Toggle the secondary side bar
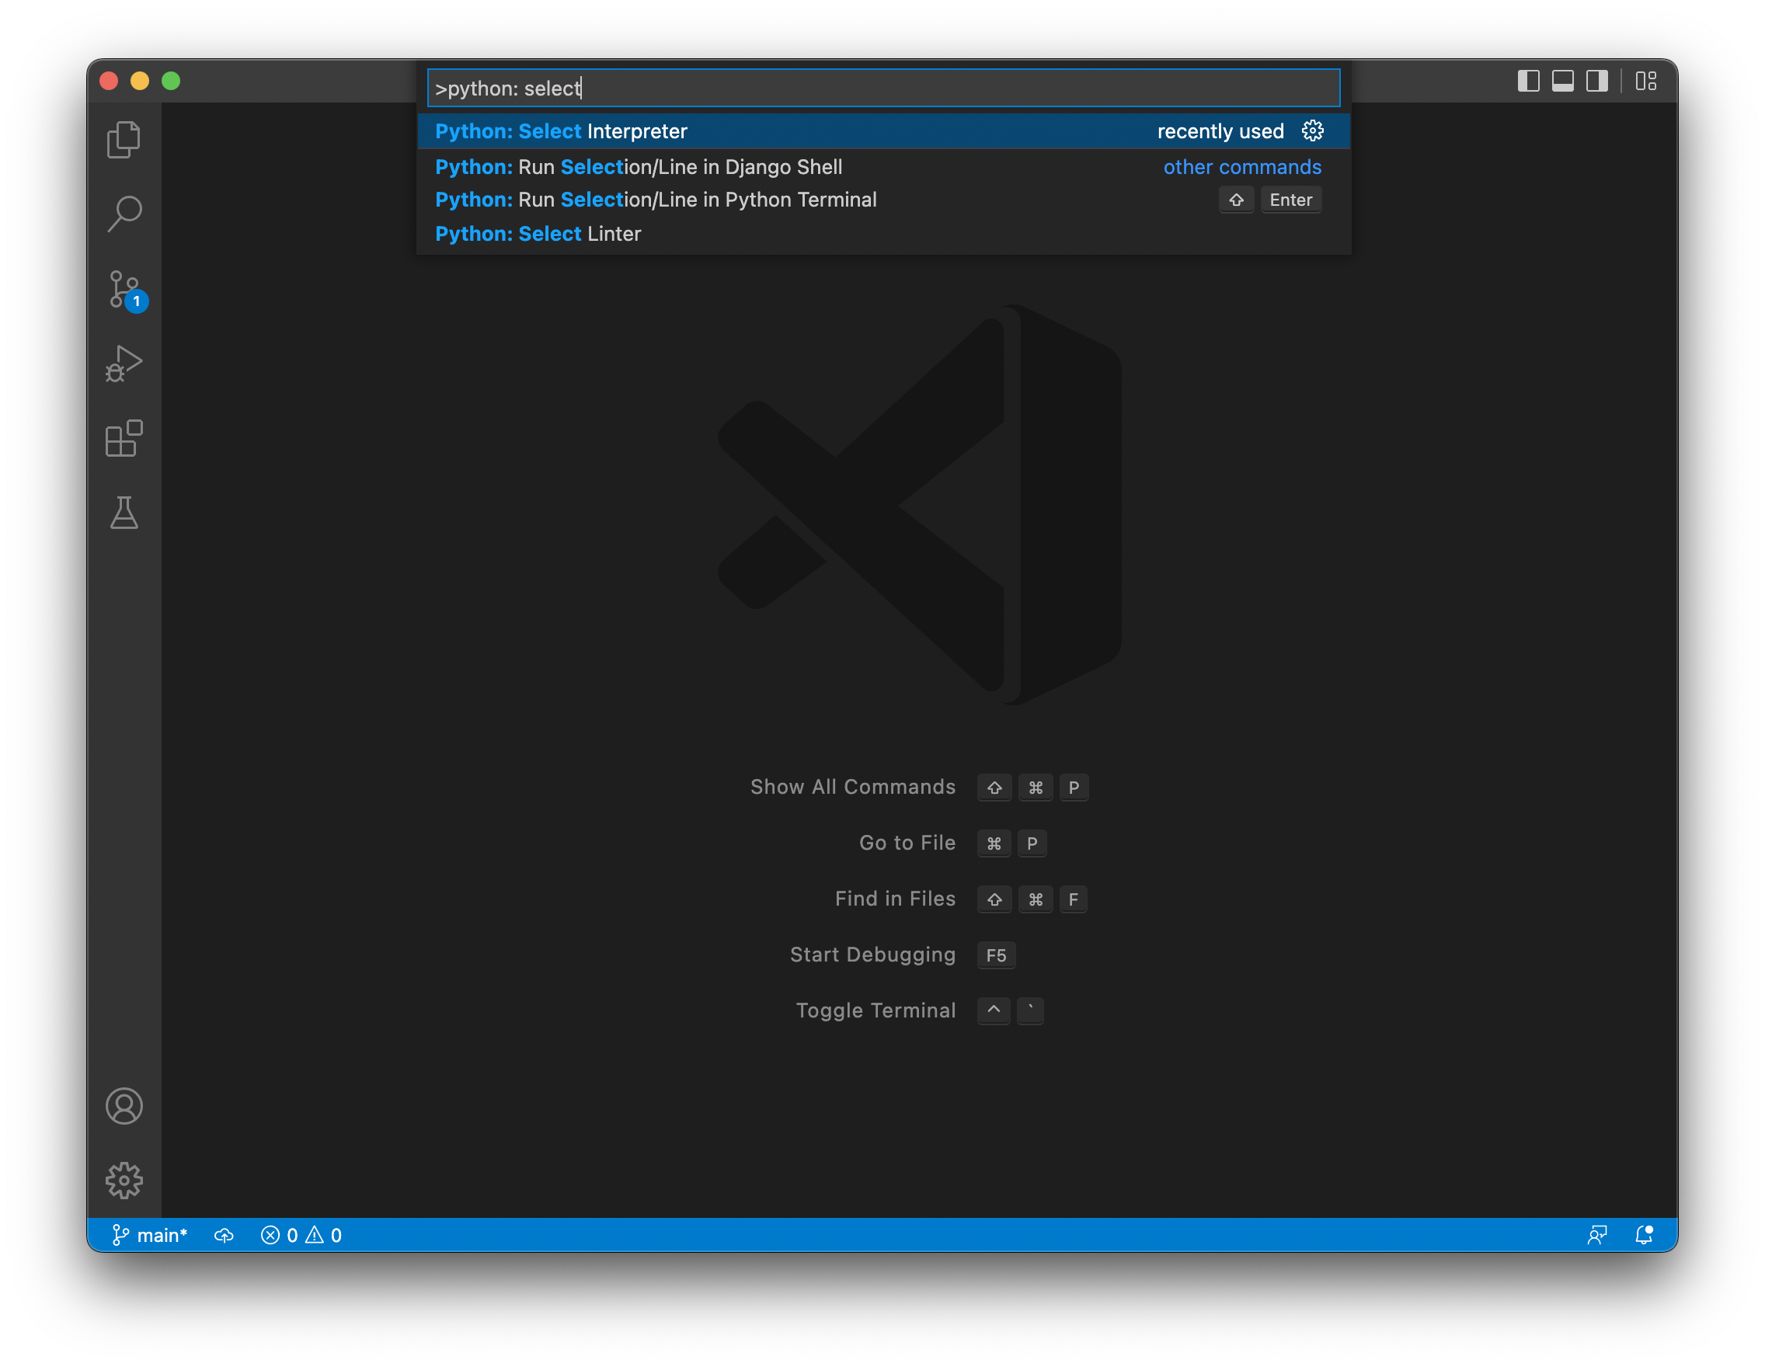This screenshot has height=1367, width=1765. pyautogui.click(x=1598, y=81)
